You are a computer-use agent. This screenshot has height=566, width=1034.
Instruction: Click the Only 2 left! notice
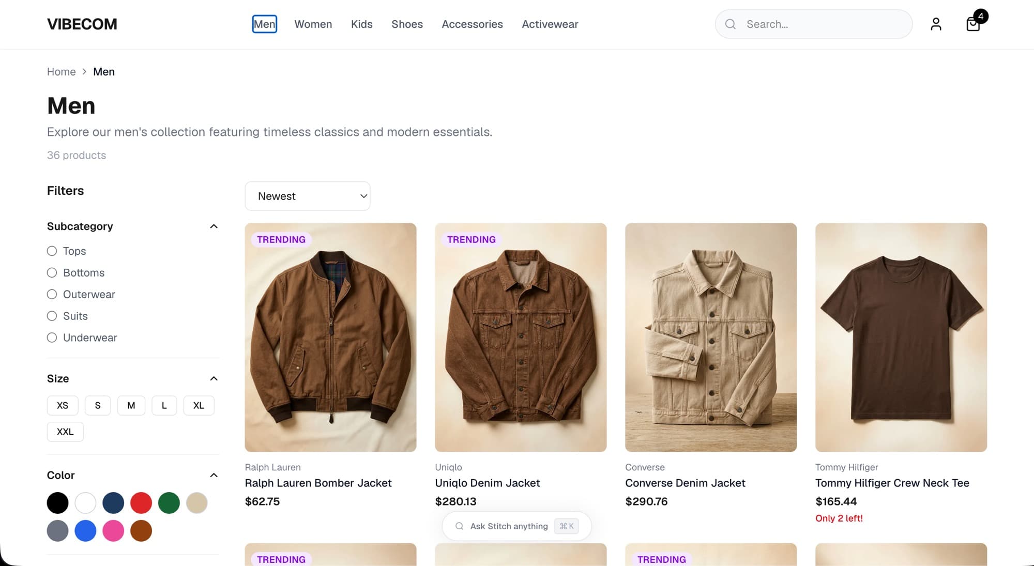(x=839, y=518)
